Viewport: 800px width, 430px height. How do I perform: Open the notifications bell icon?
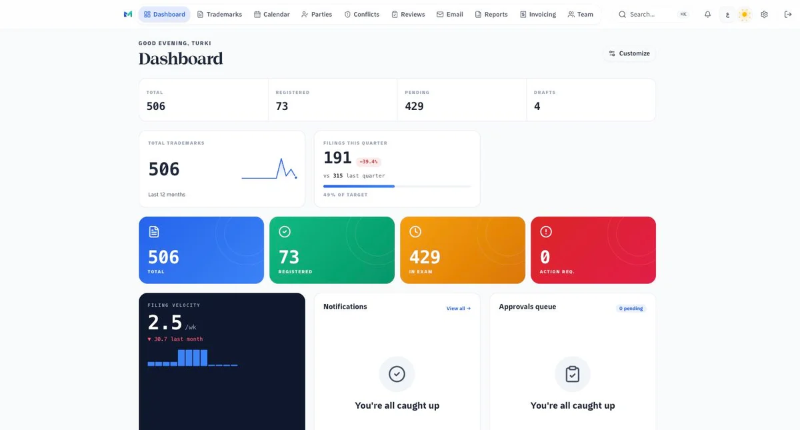(x=707, y=14)
